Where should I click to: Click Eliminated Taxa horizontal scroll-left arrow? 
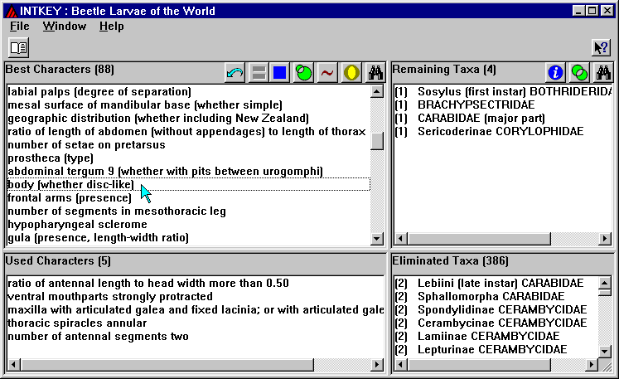click(x=401, y=364)
